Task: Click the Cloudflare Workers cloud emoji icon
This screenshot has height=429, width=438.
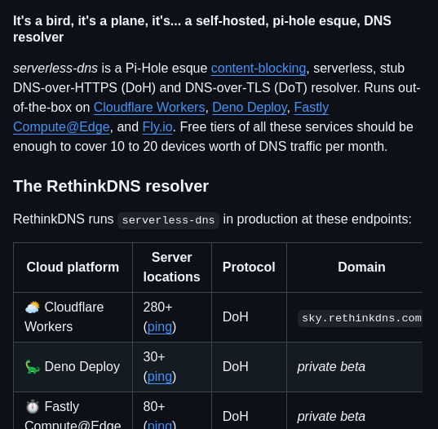Action: (33, 307)
